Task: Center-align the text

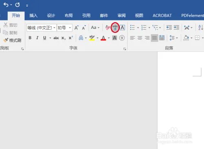Action: (x=140, y=38)
